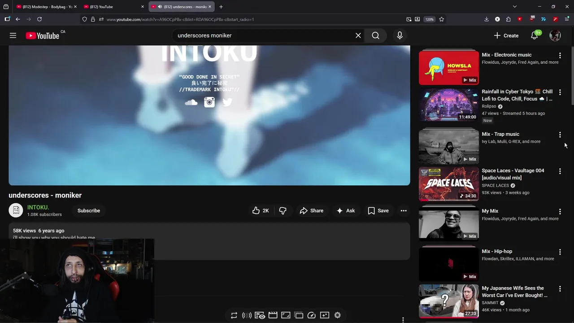Open browser extensions puzzle icon

tap(508, 19)
